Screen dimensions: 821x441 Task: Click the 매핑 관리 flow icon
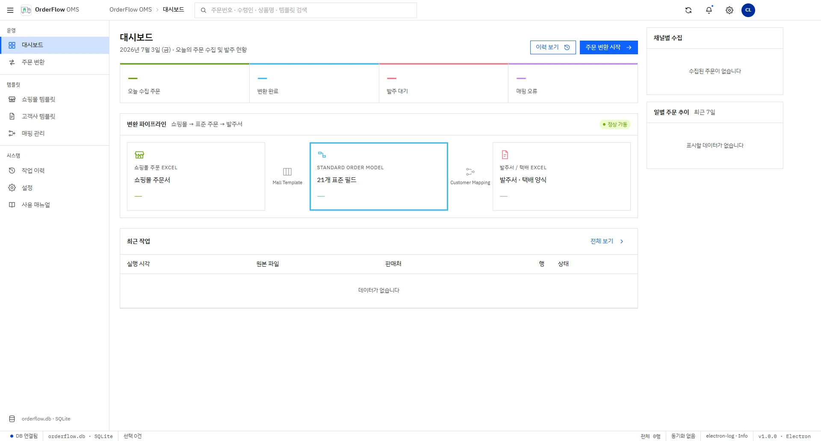tap(12, 134)
